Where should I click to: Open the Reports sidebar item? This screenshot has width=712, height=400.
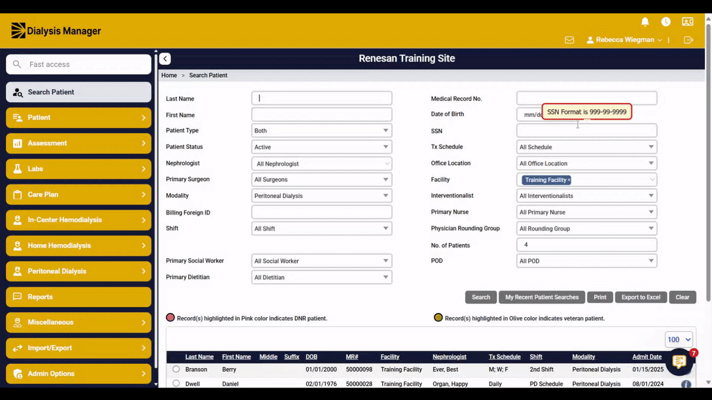click(x=79, y=297)
